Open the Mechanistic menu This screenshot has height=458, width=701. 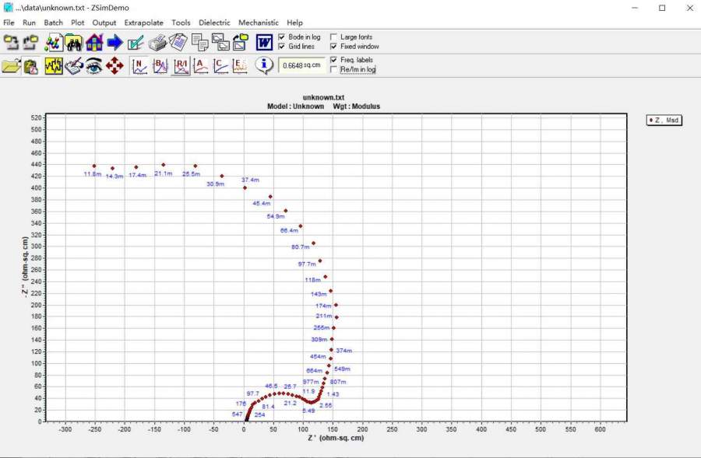(x=258, y=23)
